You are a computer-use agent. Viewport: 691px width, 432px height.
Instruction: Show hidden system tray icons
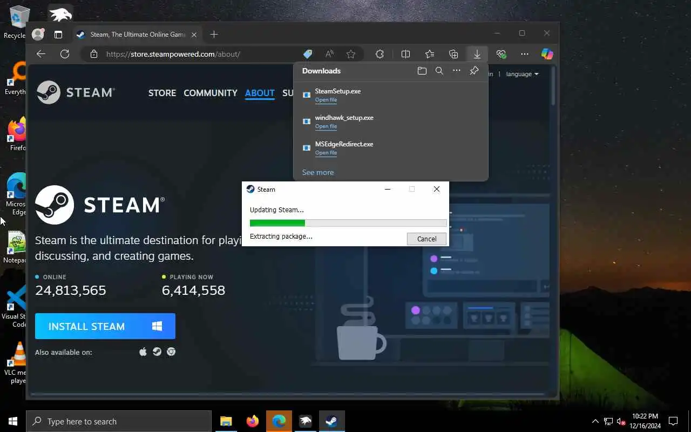pos(595,421)
